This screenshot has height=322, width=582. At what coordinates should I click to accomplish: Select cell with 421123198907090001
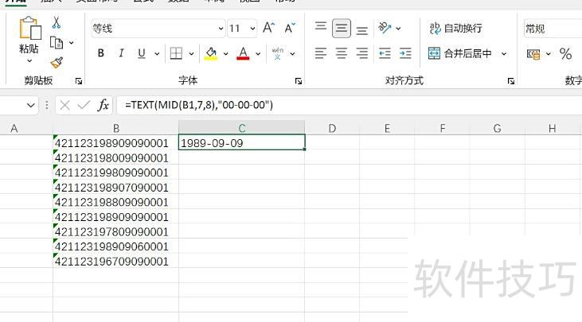pyautogui.click(x=115, y=188)
